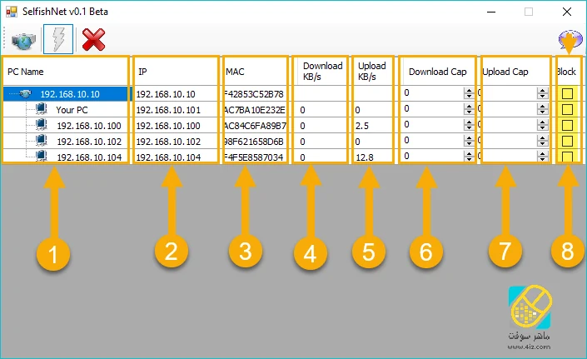The width and height of the screenshot is (587, 359).
Task: Tick Block checkbox for 192.168.10.10 row
Action: 567,93
